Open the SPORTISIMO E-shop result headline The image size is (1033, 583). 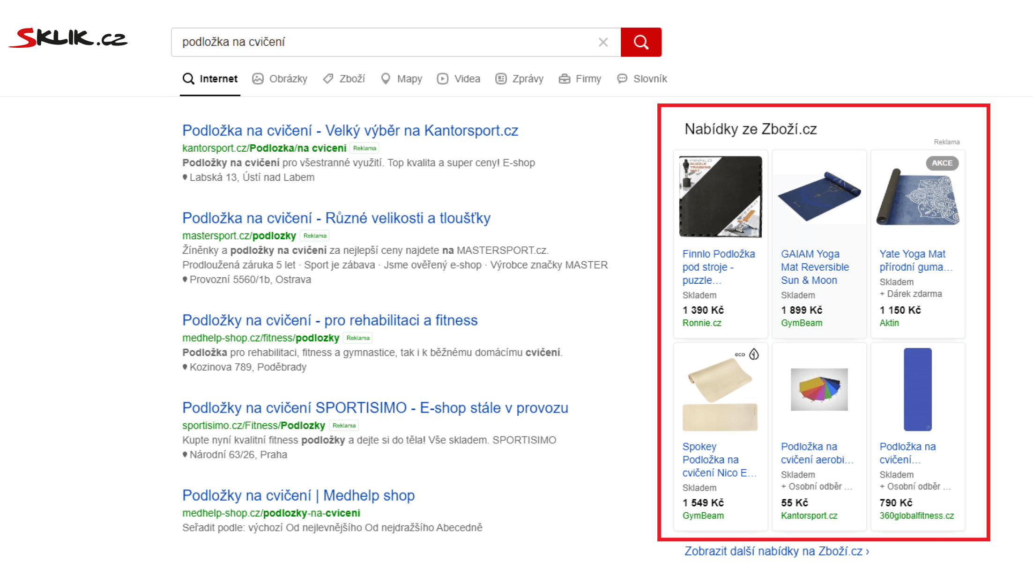(x=375, y=407)
